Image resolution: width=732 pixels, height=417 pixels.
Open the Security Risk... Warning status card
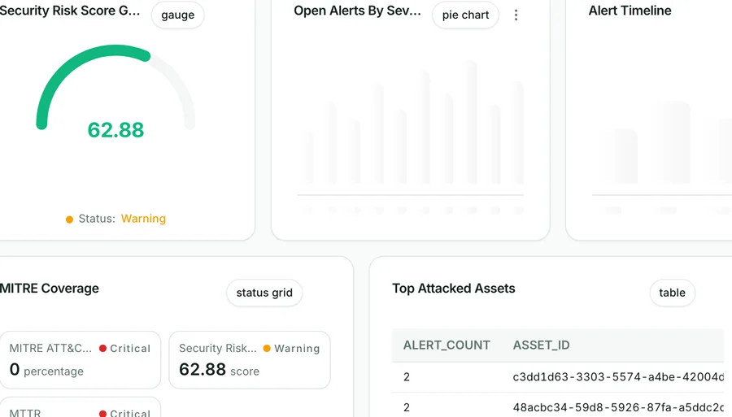[250, 359]
